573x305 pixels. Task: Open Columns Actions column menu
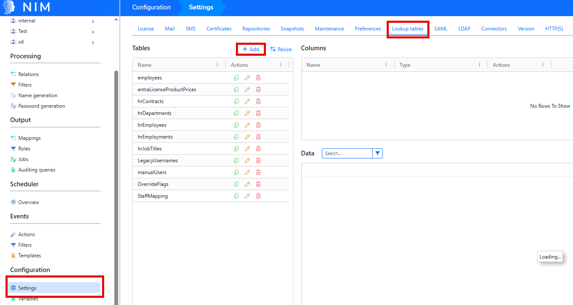pyautogui.click(x=543, y=65)
